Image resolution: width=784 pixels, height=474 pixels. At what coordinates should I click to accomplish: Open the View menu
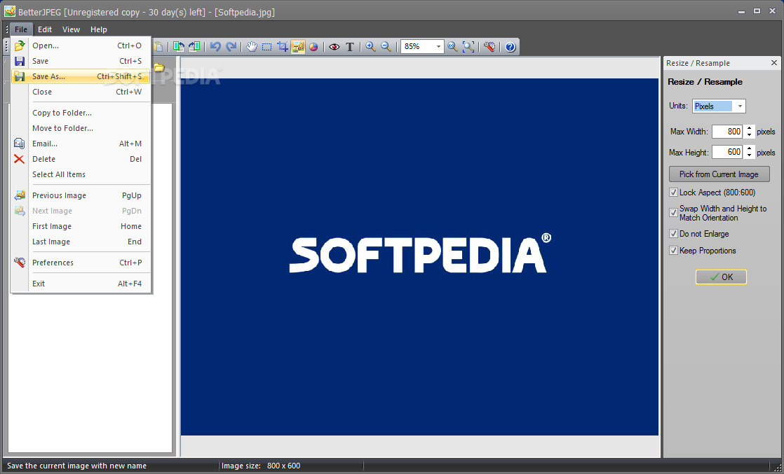point(71,29)
